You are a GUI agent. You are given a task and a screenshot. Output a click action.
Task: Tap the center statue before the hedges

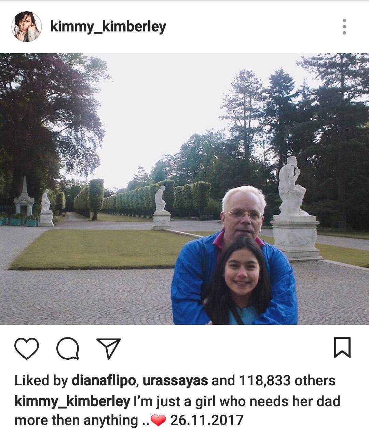pos(161,199)
